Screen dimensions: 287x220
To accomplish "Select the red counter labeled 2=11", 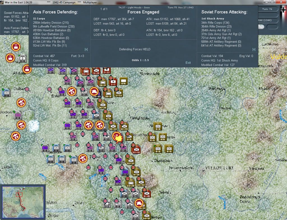I will click(107, 70).
